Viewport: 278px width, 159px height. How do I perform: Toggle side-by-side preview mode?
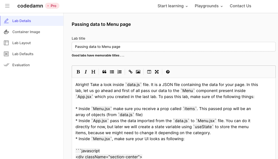(x=149, y=72)
